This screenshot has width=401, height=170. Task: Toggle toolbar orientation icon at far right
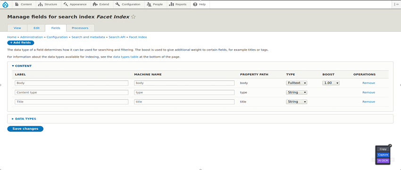pyautogui.click(x=397, y=4)
